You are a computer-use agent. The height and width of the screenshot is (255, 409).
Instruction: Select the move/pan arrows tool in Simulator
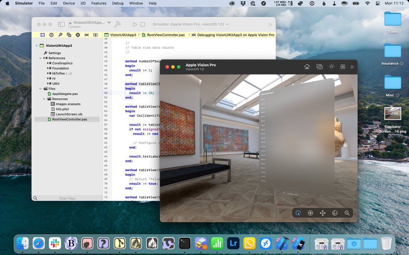(x=322, y=213)
